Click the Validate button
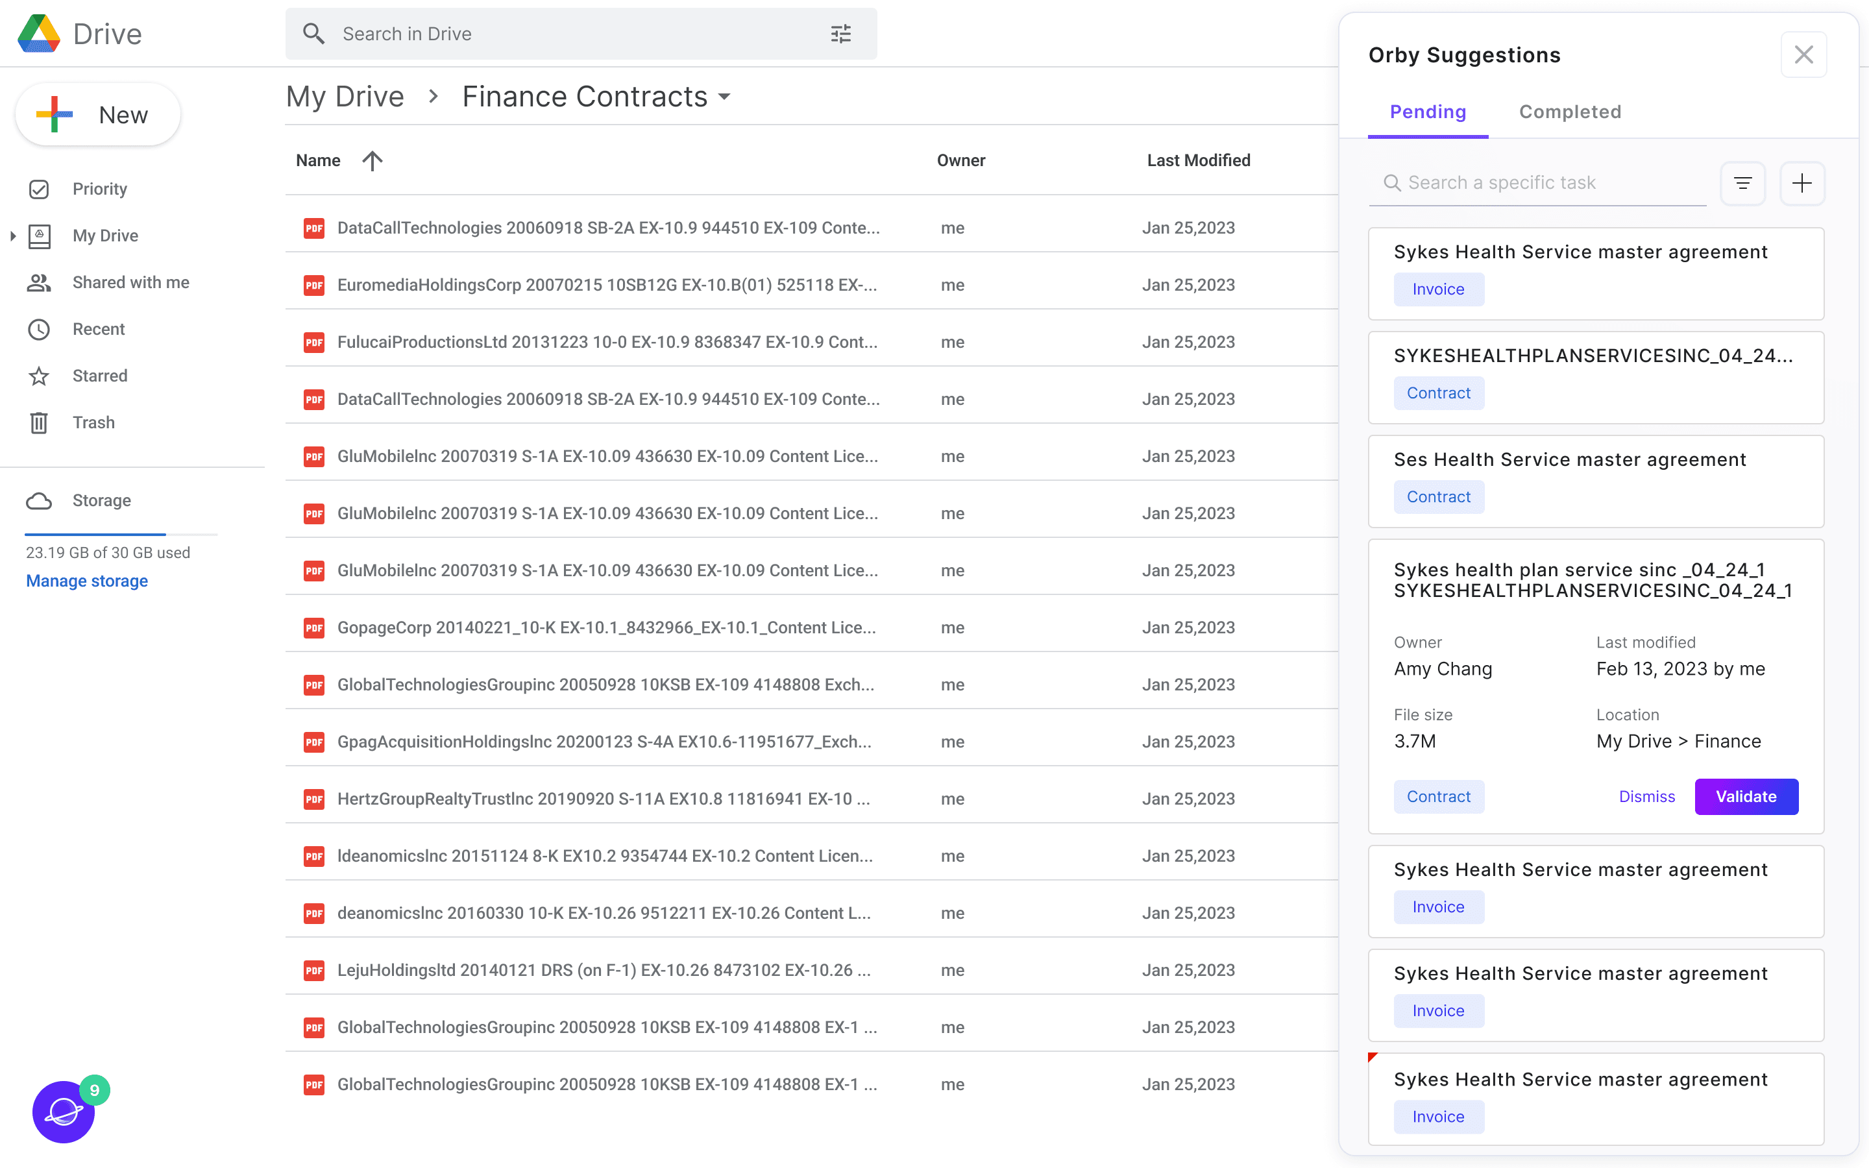 pos(1746,796)
